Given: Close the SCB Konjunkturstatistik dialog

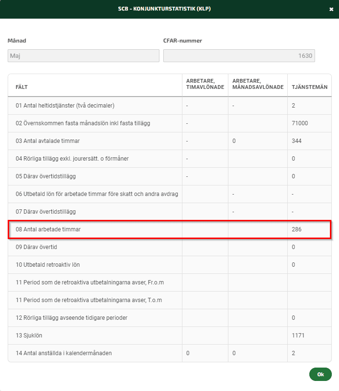Looking at the screenshot, I should click(331, 9).
